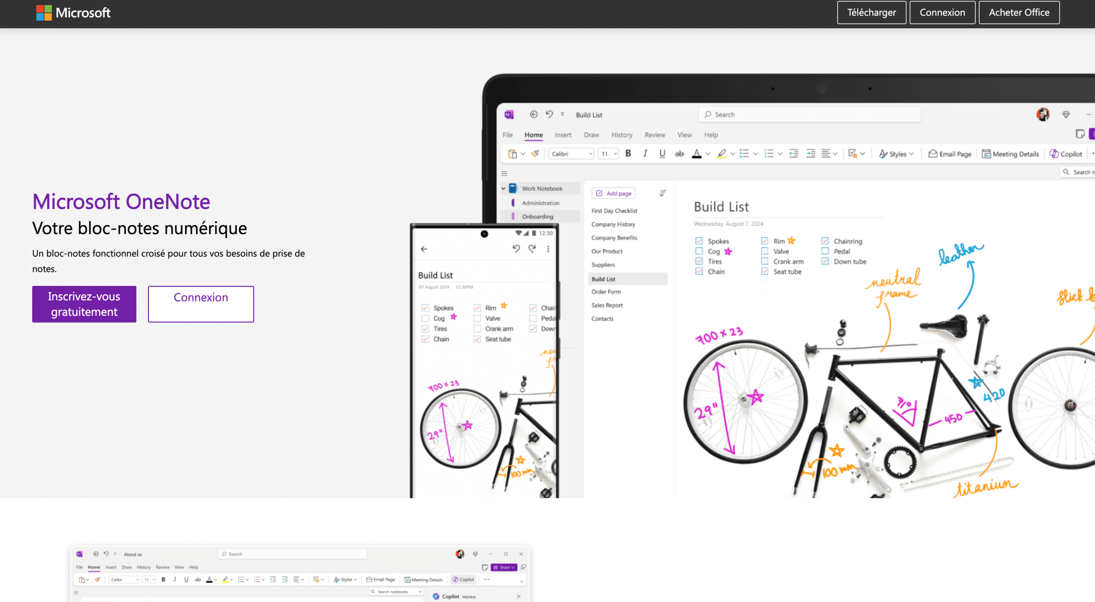Open the Share dropdown in About us window
The image size is (1095, 602).
(x=504, y=567)
